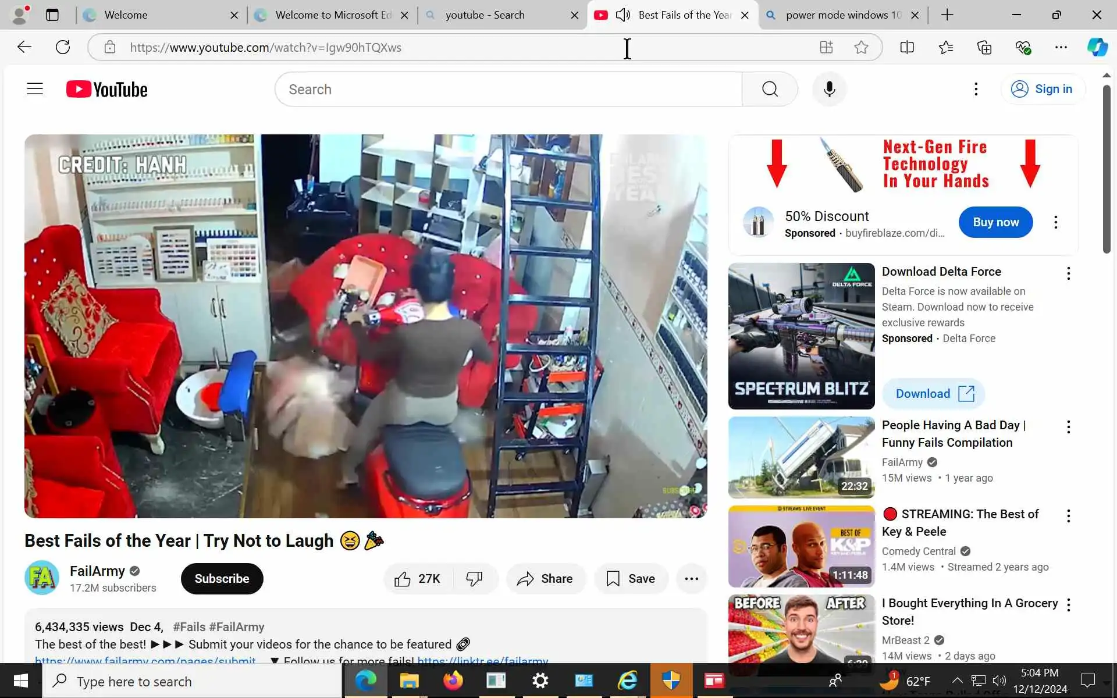The width and height of the screenshot is (1117, 698).
Task: Open the Edge Copilot icon
Action: 1097,48
